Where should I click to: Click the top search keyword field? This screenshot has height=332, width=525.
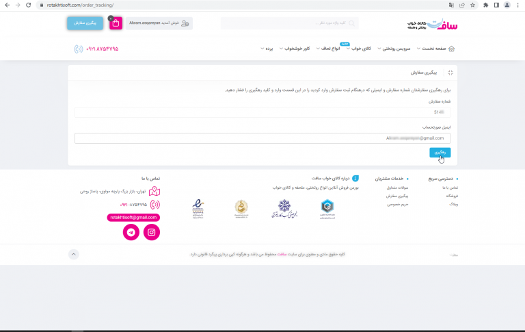click(289, 23)
